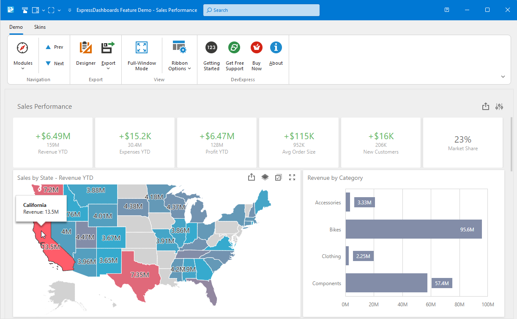Viewport: 517px width, 319px height.
Task: Select Full-Window Mode
Action: point(142,54)
